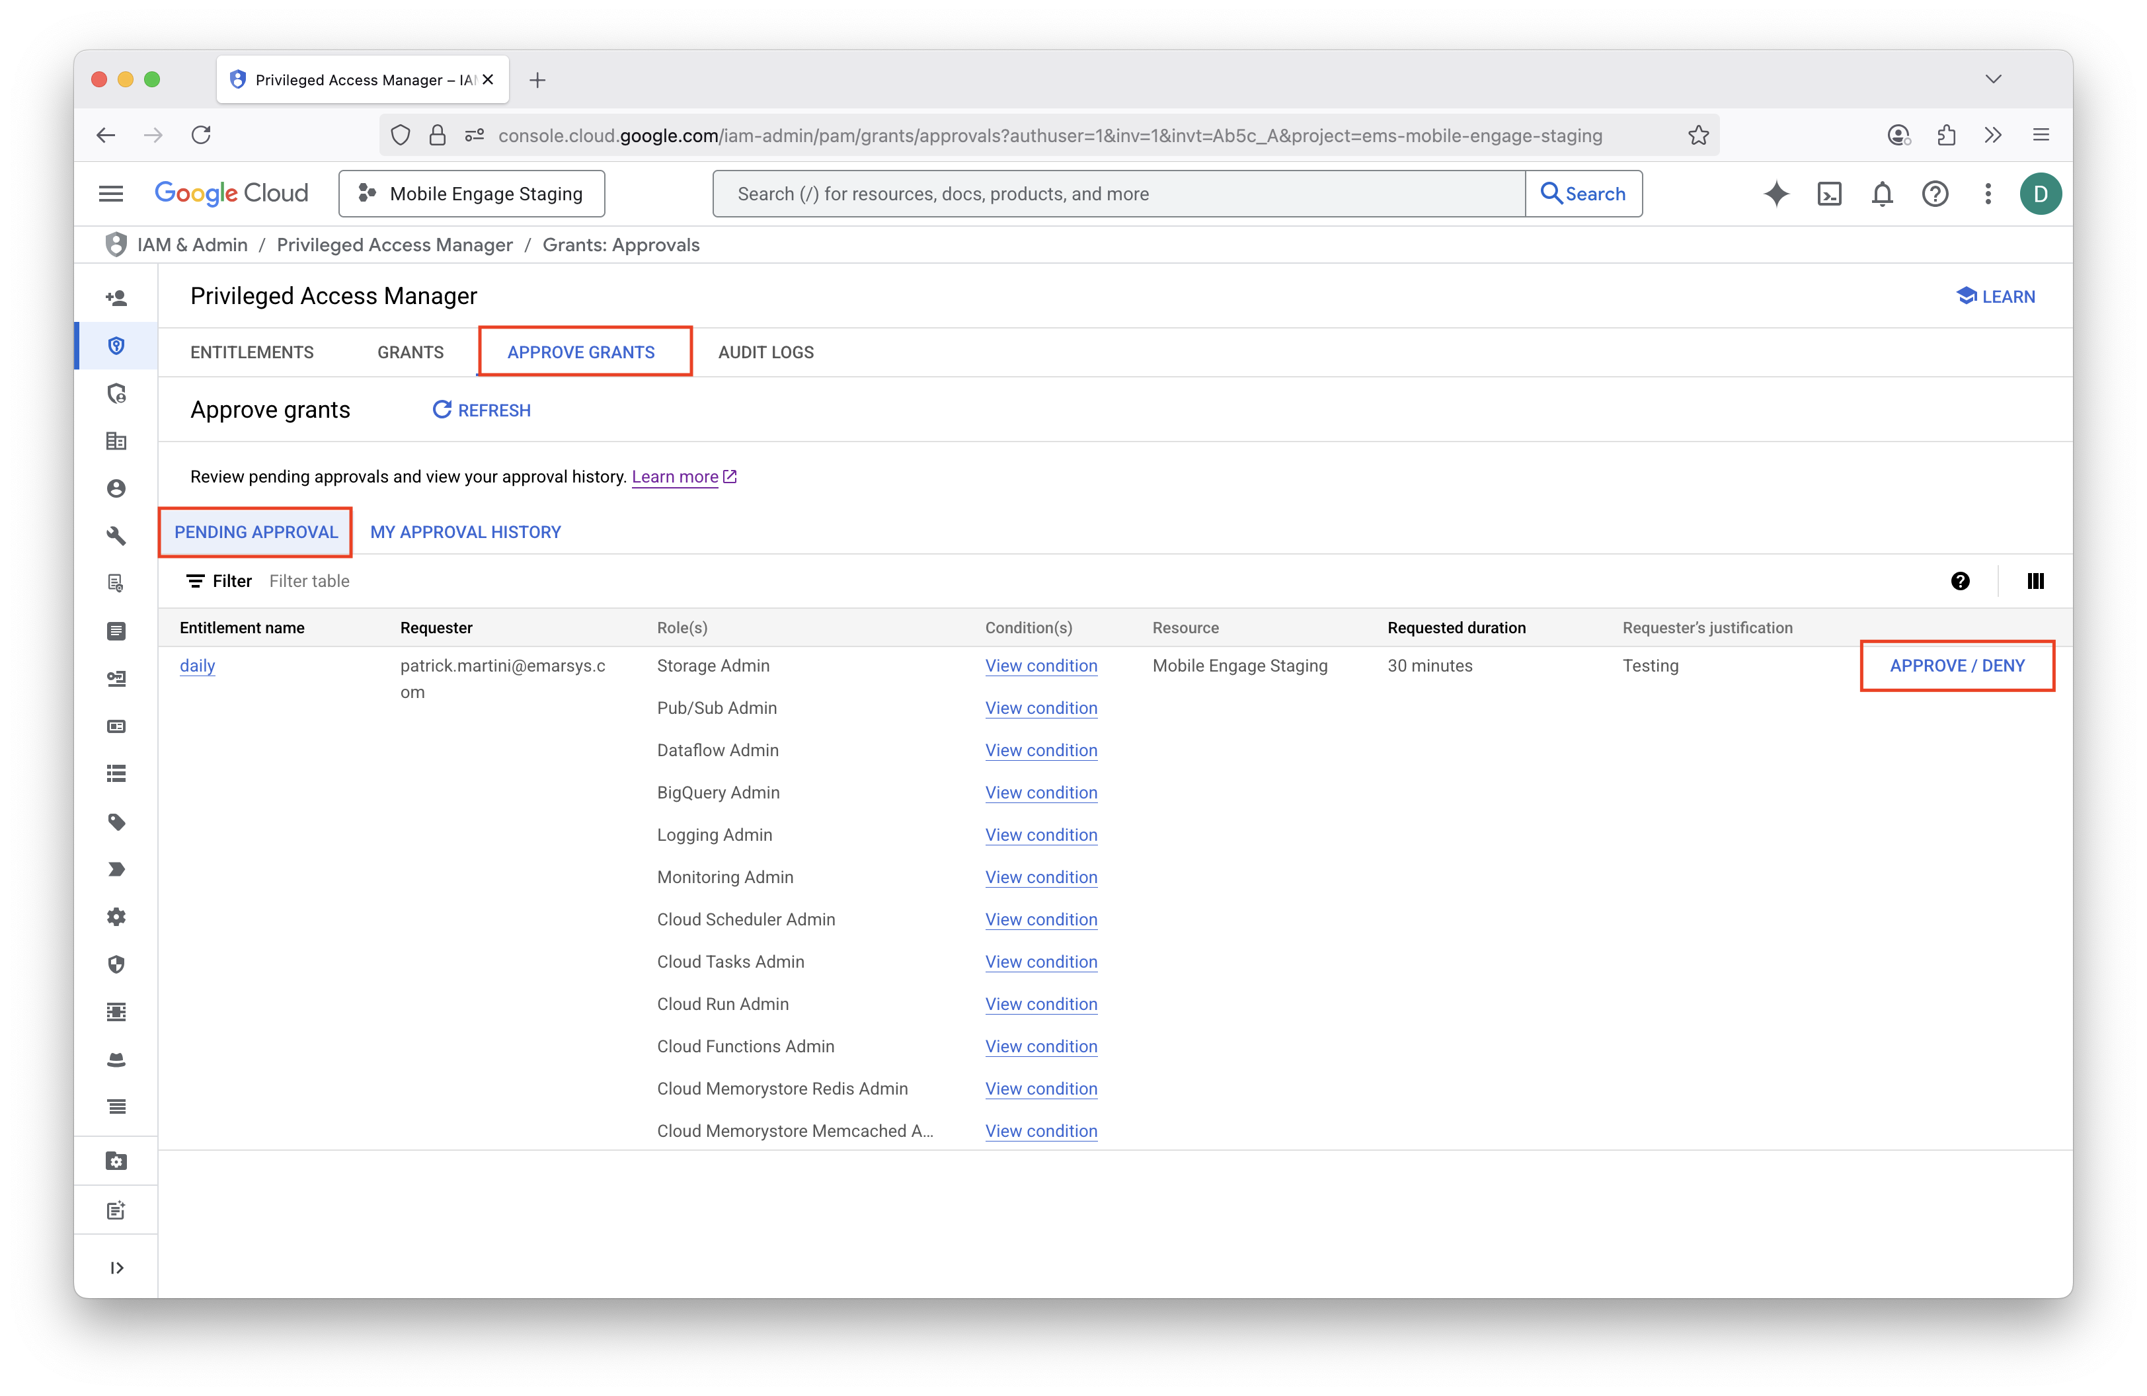Activate Cloud Shell terminal icon
The width and height of the screenshot is (2147, 1396).
(x=1828, y=194)
